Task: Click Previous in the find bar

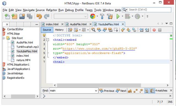Action: point(107,91)
